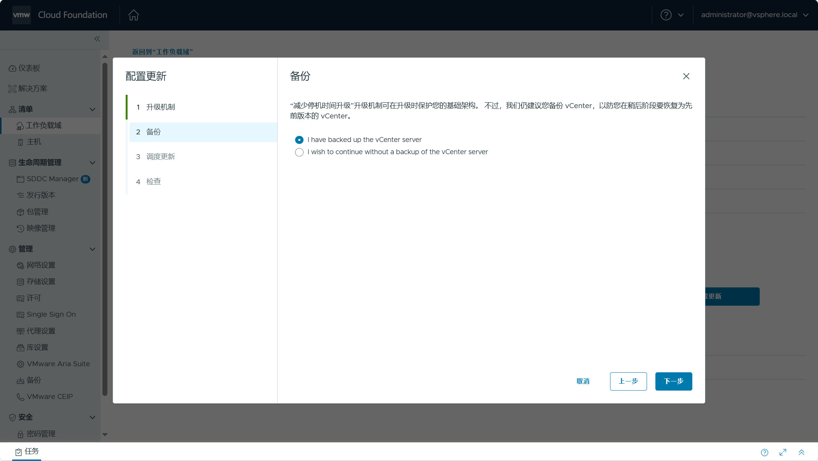Click 上一步 previous button
The width and height of the screenshot is (818, 461).
click(628, 381)
